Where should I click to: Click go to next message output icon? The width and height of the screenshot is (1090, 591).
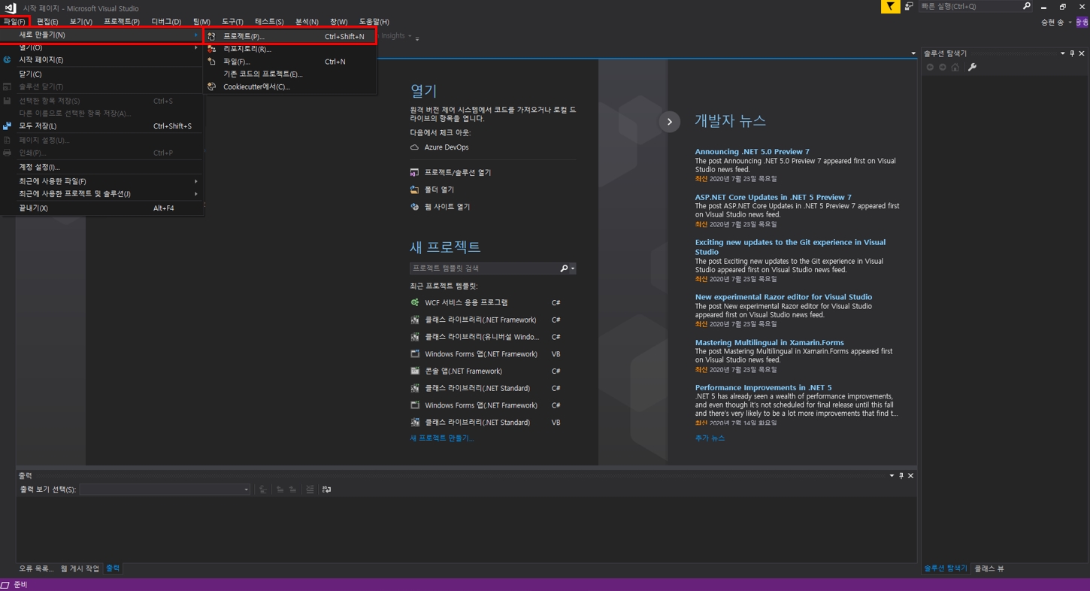click(292, 489)
